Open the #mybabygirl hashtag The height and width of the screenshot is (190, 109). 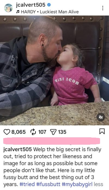[x=77, y=184]
